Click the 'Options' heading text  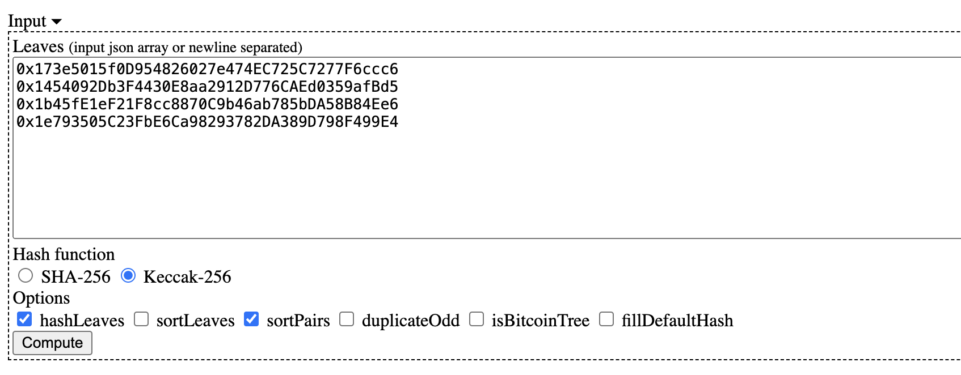[x=41, y=298]
